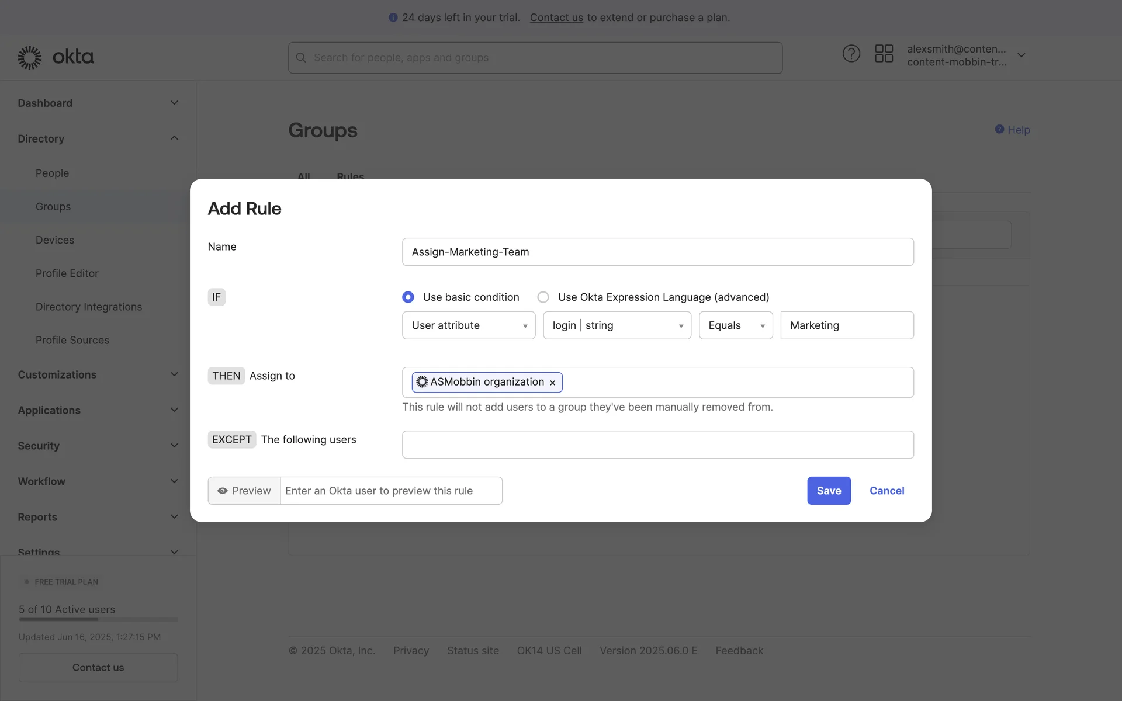Expand the account menu chevron
Screen dimensions: 1122x701
tap(1021, 55)
